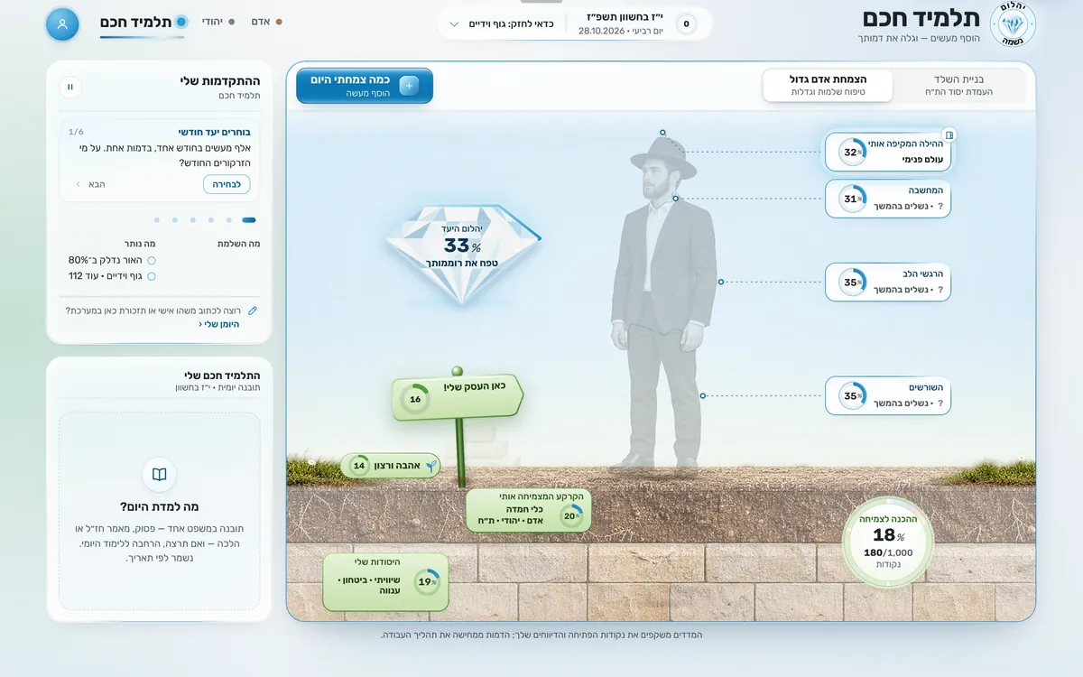This screenshot has height=677, width=1083.
Task: Open the היסודות שלי card
Action: pyautogui.click(x=385, y=582)
